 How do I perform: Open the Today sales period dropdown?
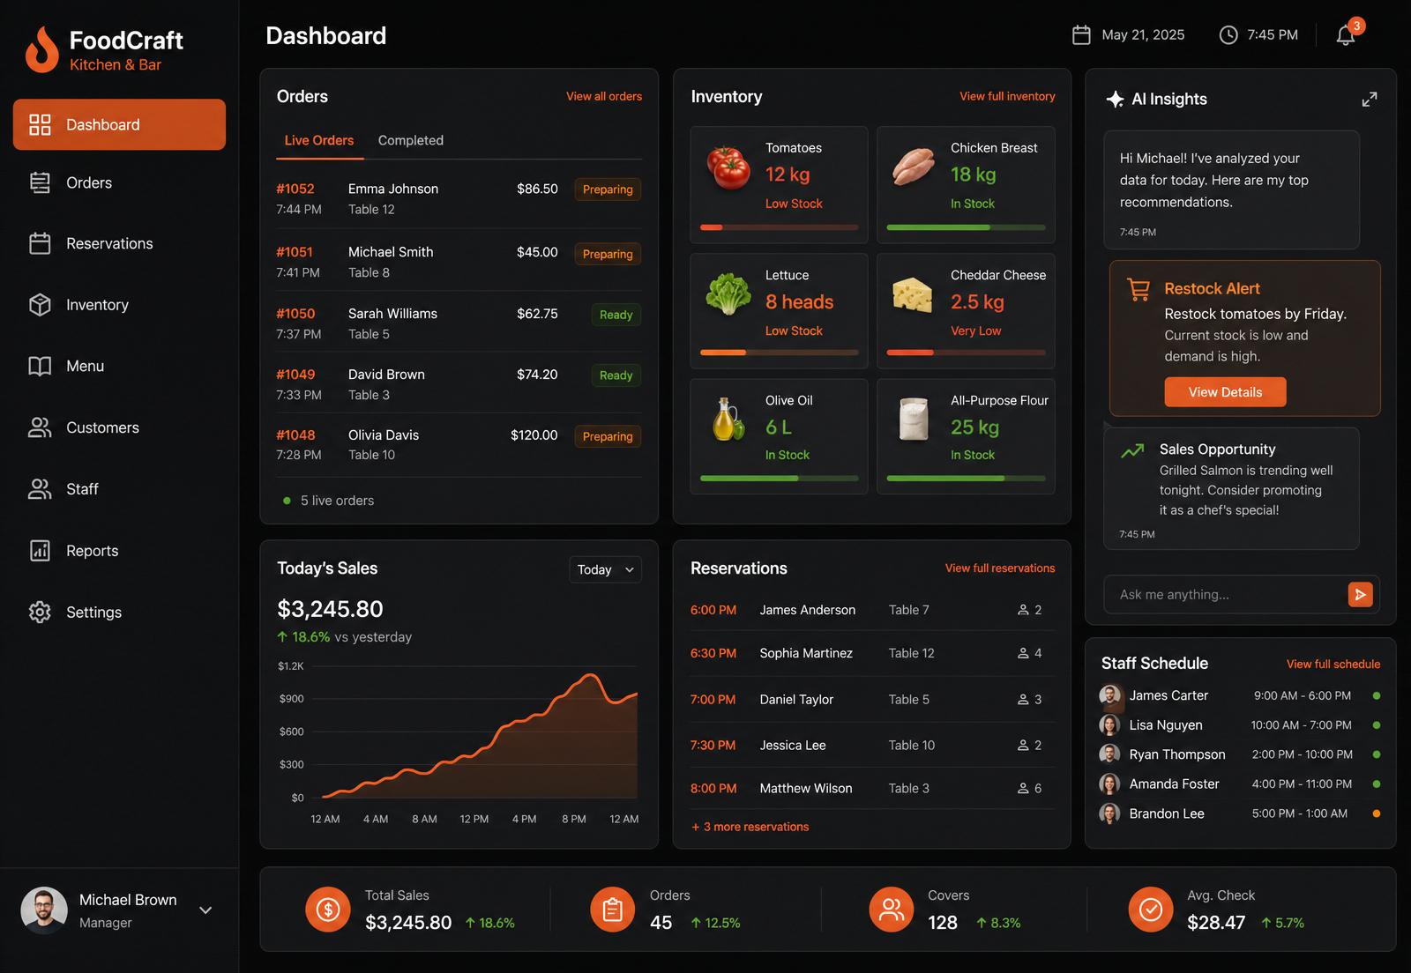(605, 570)
